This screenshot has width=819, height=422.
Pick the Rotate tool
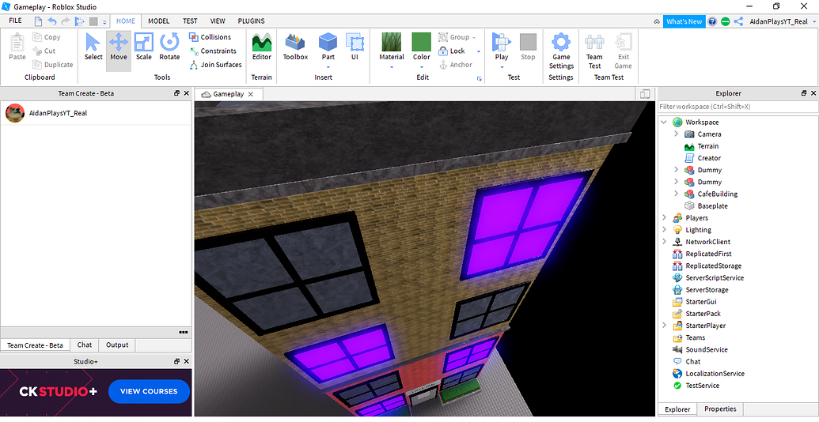point(169,47)
